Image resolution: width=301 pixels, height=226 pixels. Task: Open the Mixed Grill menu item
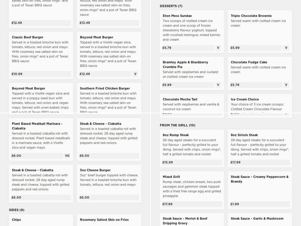pyautogui.click(x=192, y=190)
